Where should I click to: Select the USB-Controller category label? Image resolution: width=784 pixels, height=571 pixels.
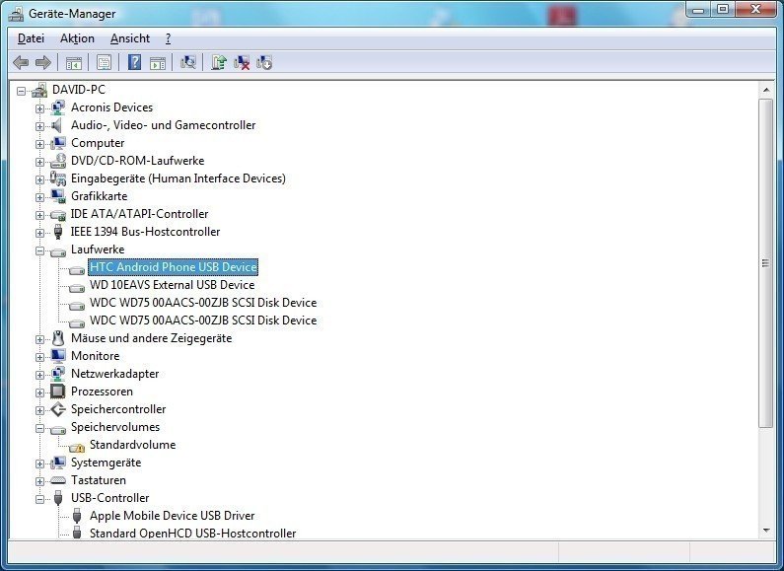110,498
